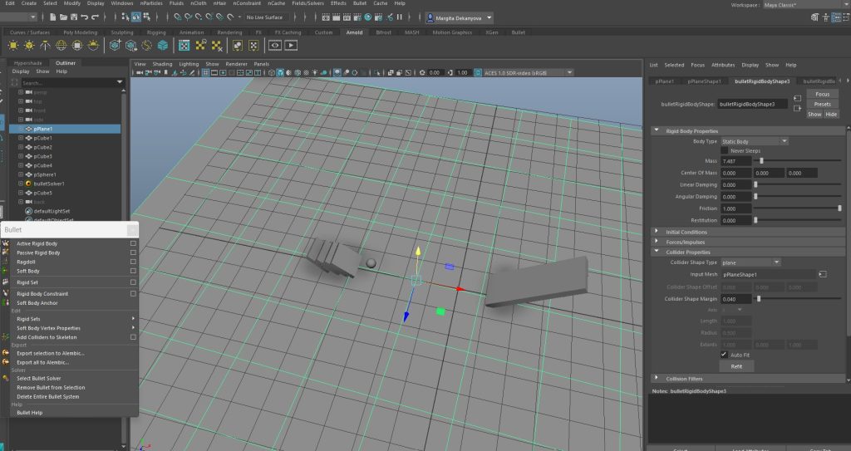Viewport: 851px width, 451px height.
Task: Click the Arnold create stand-in shelf icon
Action: [x=115, y=46]
